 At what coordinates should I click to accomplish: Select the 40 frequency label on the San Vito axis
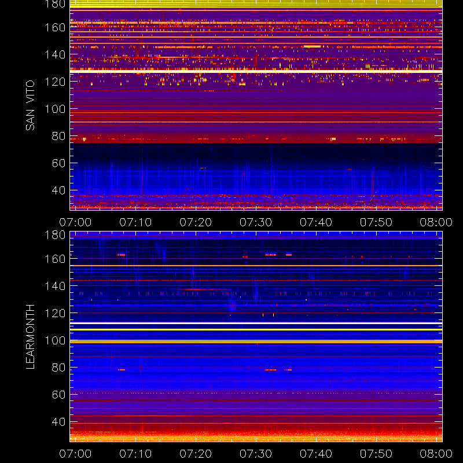tap(58, 190)
